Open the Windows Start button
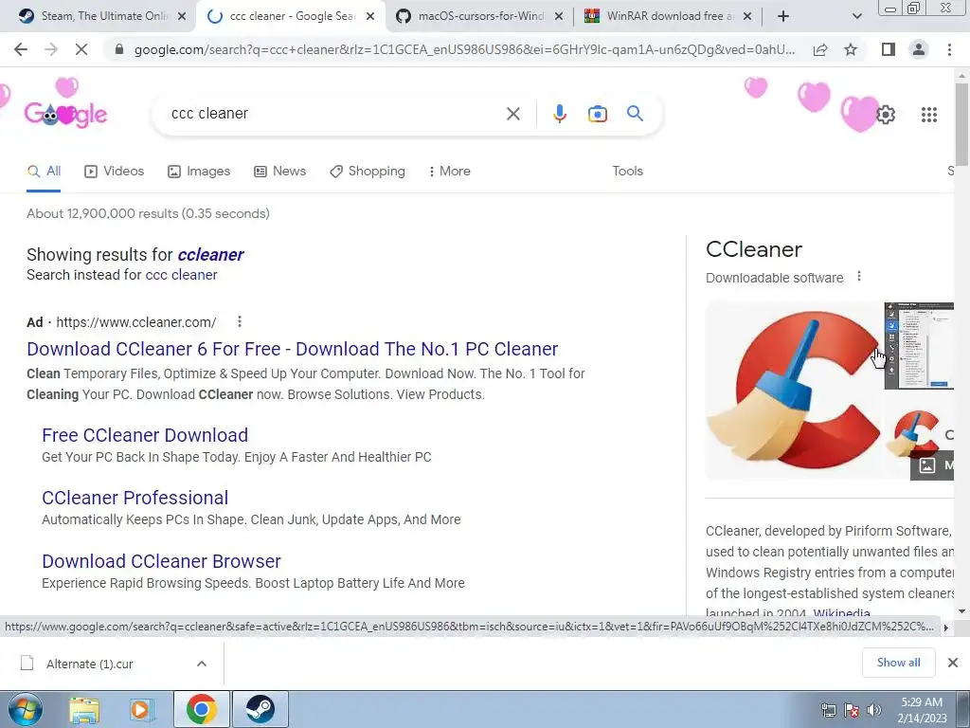 [26, 709]
